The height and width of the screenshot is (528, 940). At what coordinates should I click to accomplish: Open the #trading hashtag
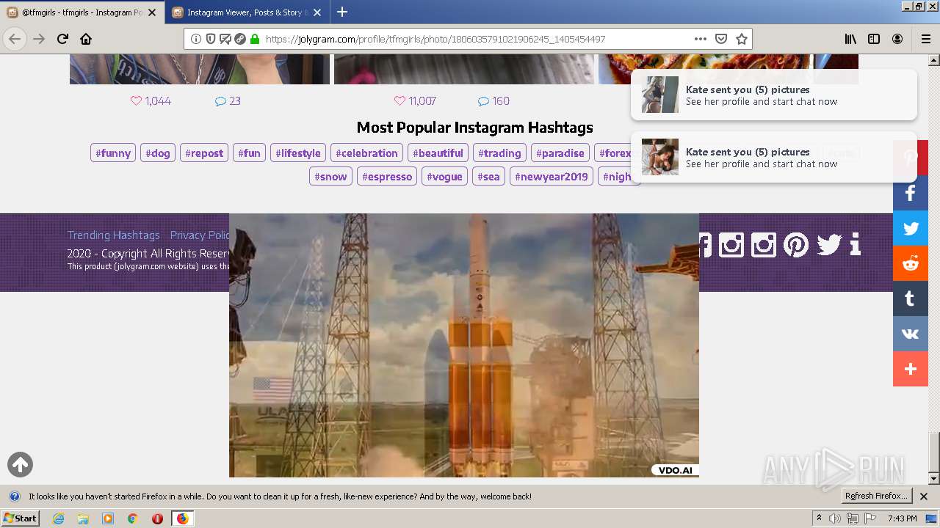[499, 153]
